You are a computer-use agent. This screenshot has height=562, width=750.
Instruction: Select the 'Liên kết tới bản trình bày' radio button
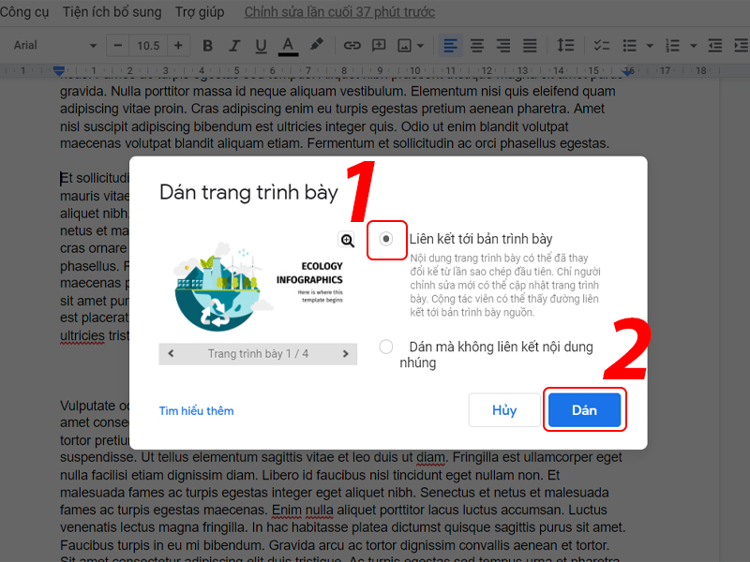pyautogui.click(x=386, y=240)
